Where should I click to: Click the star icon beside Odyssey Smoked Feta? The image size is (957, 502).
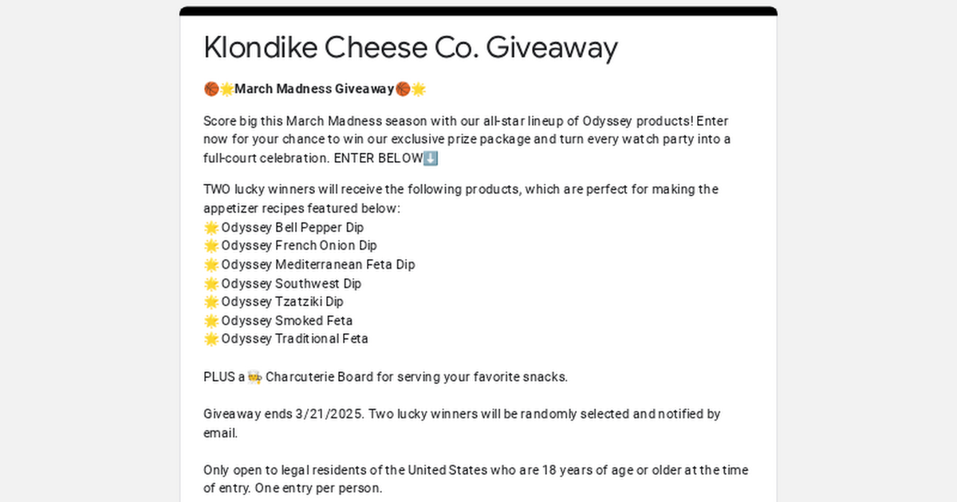[211, 320]
